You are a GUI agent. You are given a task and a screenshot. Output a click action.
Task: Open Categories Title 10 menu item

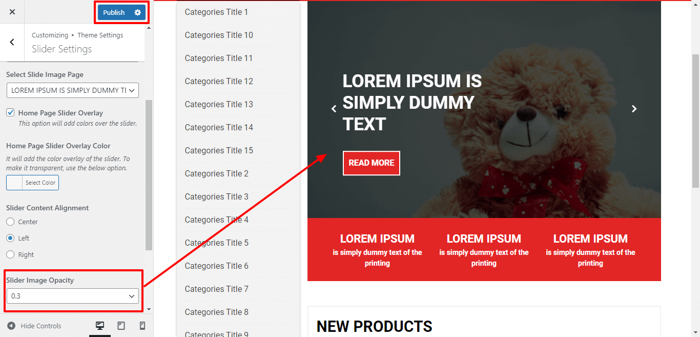click(219, 35)
